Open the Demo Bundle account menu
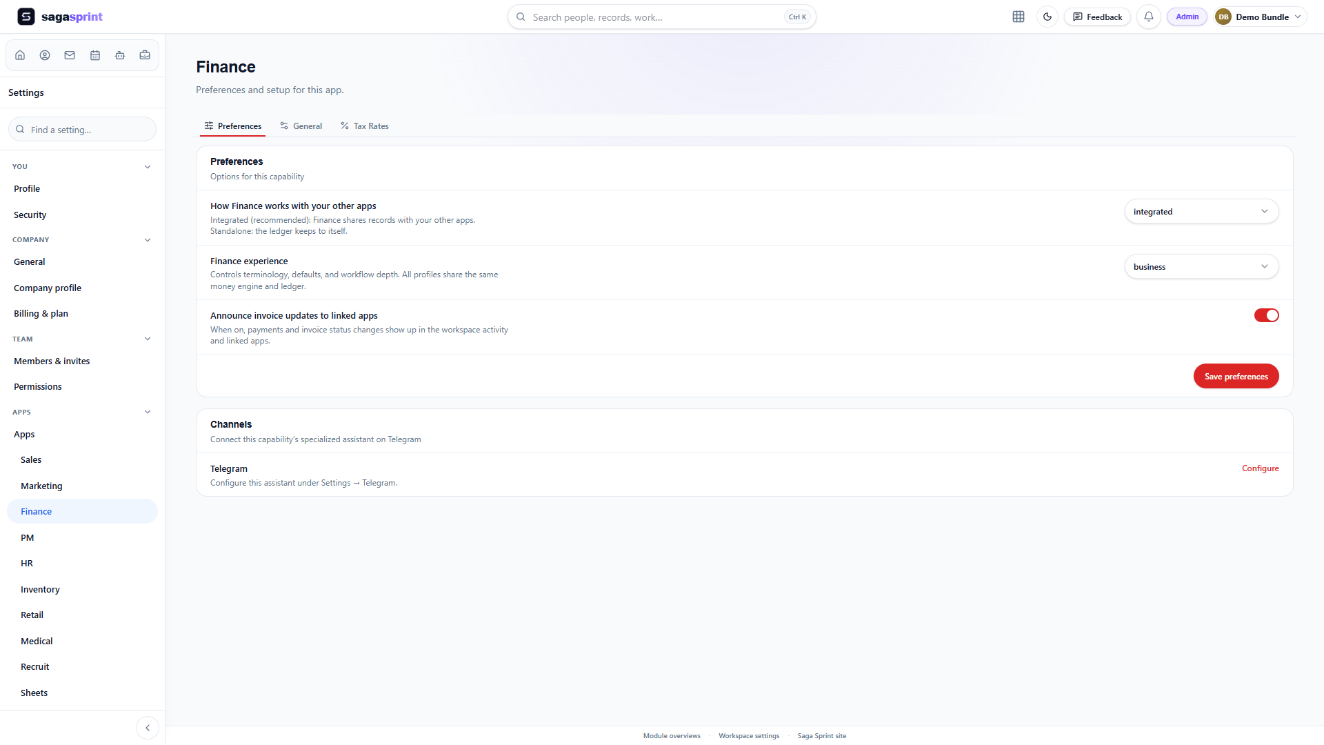Viewport: 1324px width, 745px height. point(1260,17)
